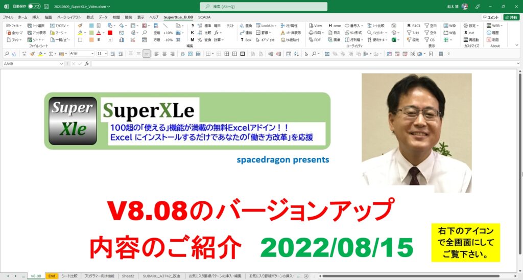This screenshot has height=280, width=523.
Task: Click the View icon in utility group
Action: pos(316,26)
